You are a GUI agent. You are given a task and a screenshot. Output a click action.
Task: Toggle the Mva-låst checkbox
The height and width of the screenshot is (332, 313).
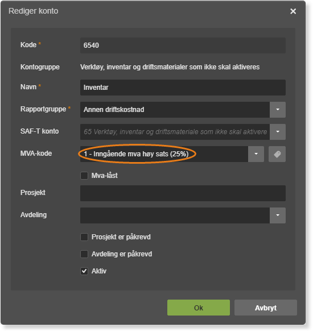[x=84, y=176]
